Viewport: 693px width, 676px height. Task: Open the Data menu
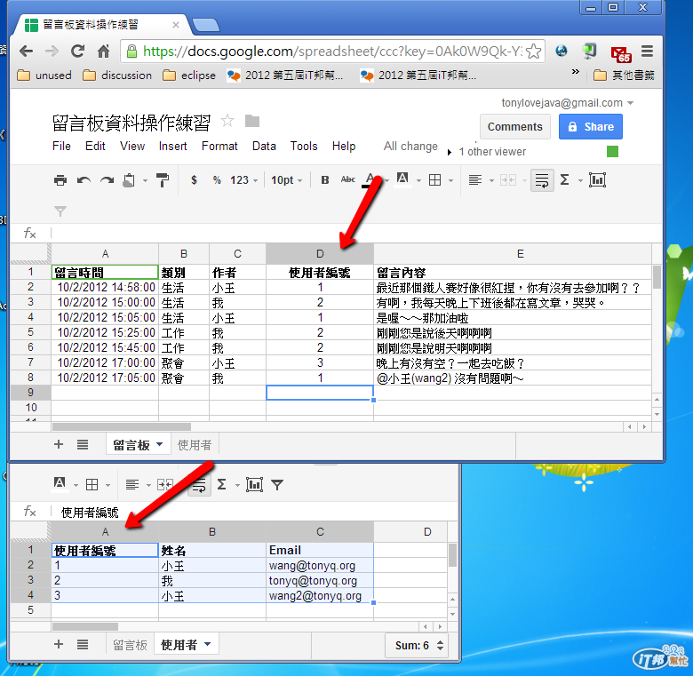tap(264, 147)
